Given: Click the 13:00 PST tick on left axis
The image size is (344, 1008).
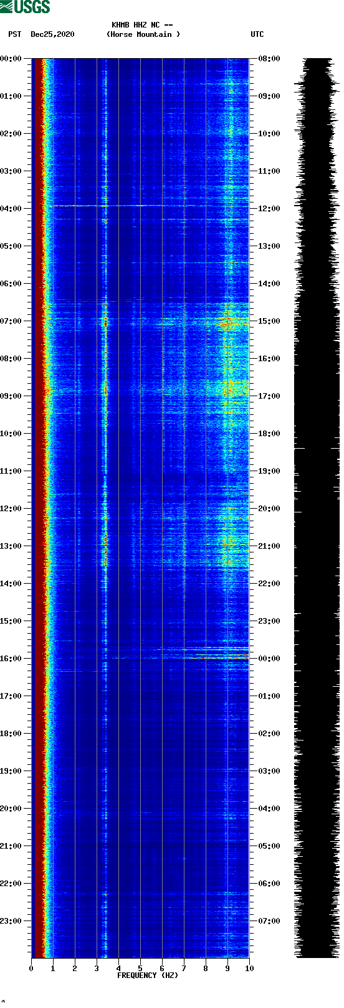Looking at the screenshot, I should point(11,546).
